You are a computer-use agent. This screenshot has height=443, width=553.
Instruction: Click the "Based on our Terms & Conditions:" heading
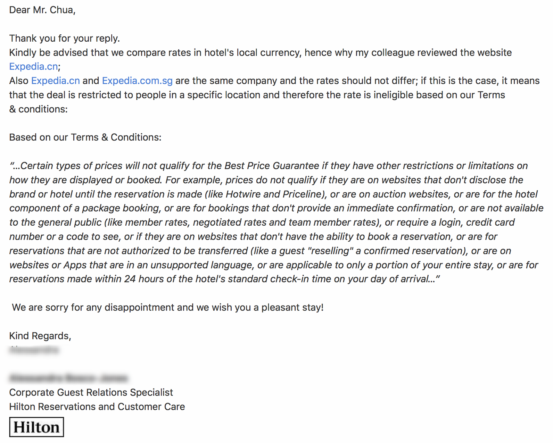coord(85,137)
